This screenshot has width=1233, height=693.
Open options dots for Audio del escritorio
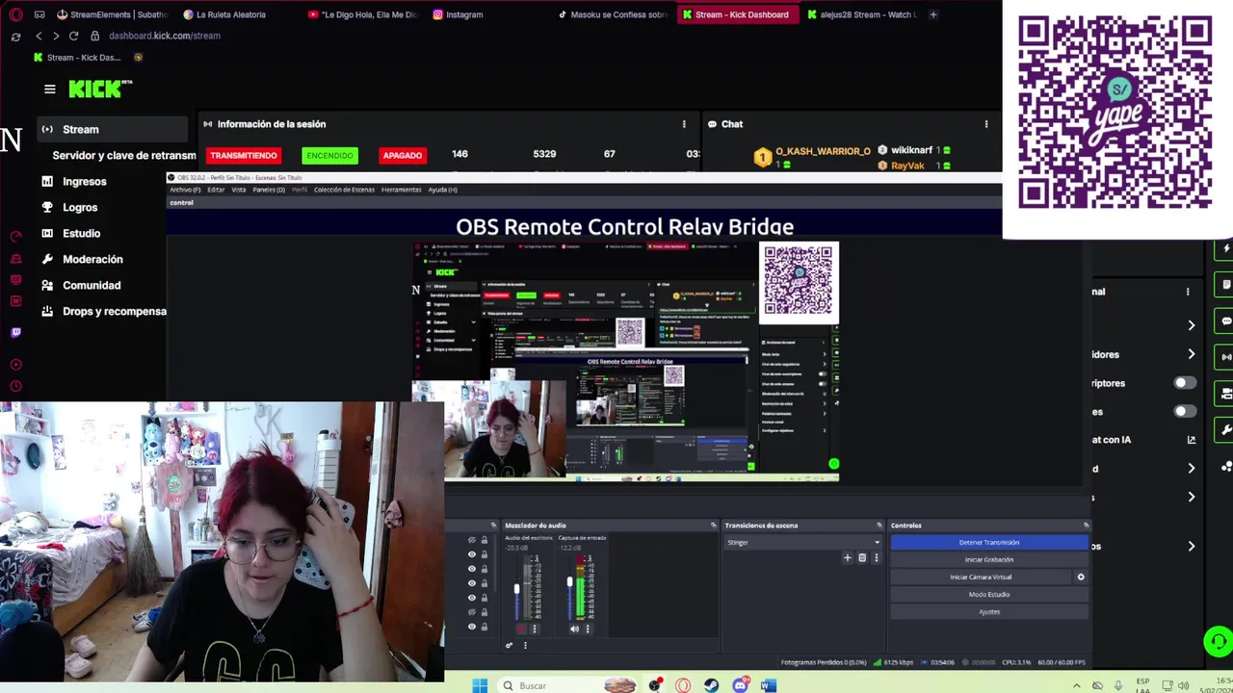tap(535, 629)
